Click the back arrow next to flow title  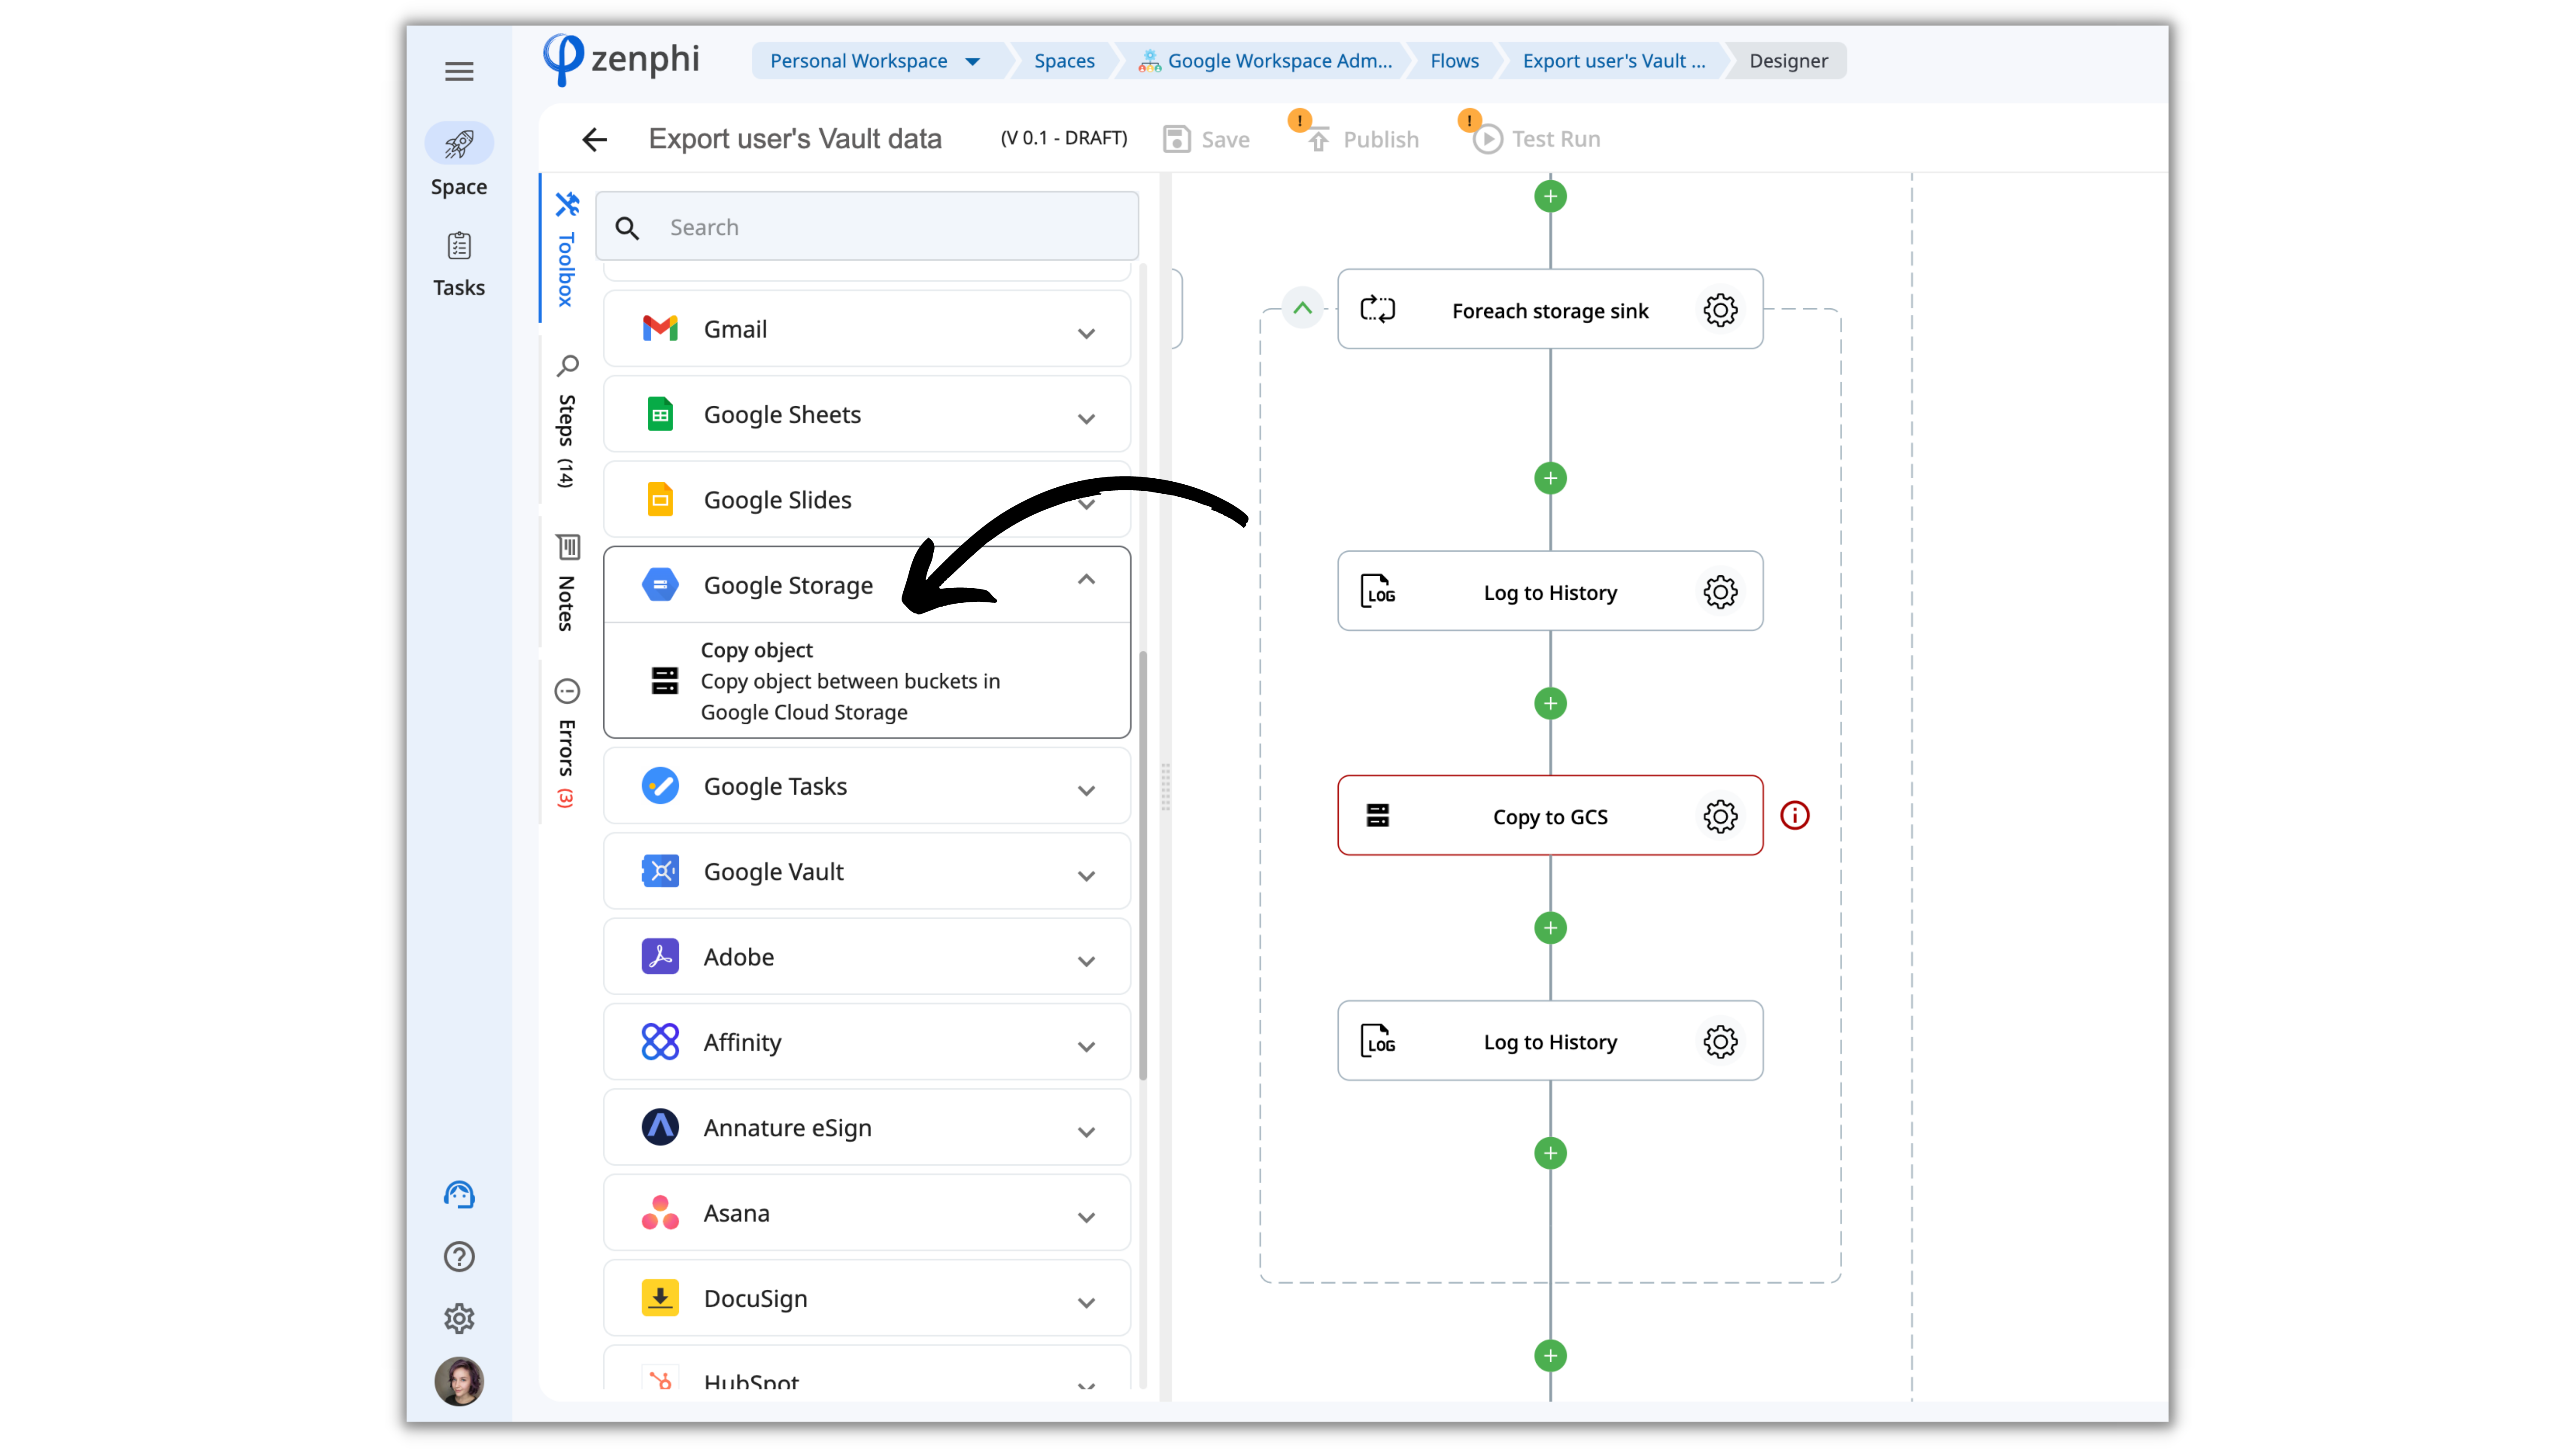pos(595,139)
